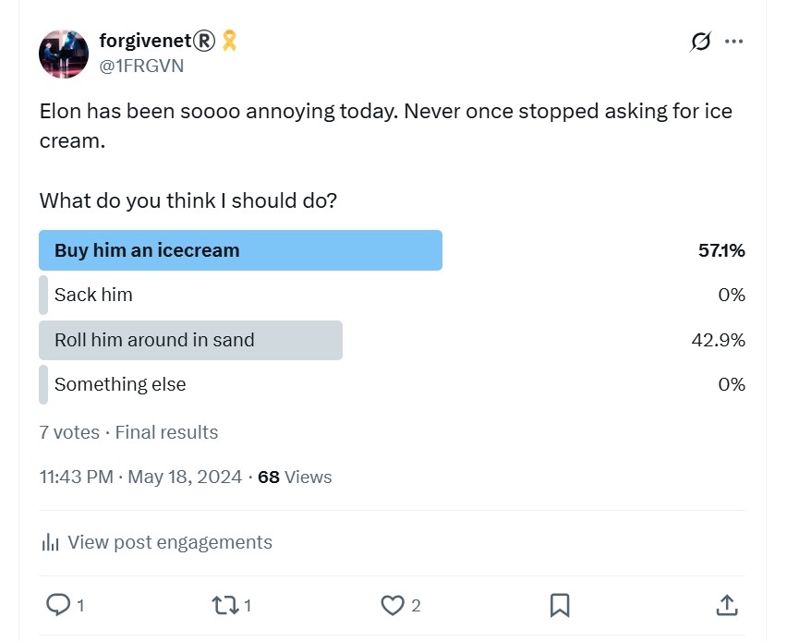787x641 pixels.
Task: Select the "Something else" poll option
Action: coord(392,384)
